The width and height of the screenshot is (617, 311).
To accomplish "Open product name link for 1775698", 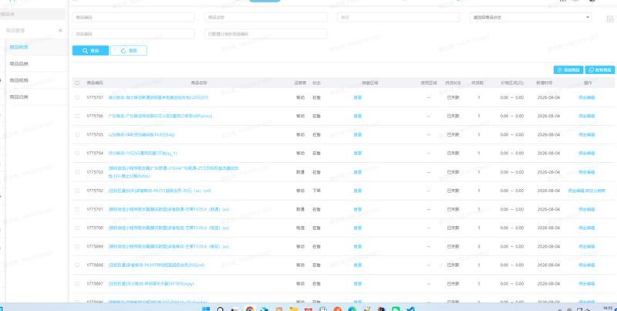I will pos(157,265).
